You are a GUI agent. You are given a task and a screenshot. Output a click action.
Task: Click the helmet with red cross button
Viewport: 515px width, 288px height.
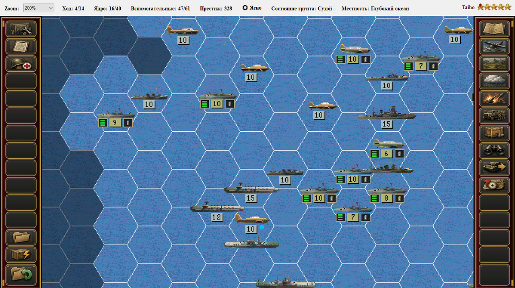[x=21, y=64]
